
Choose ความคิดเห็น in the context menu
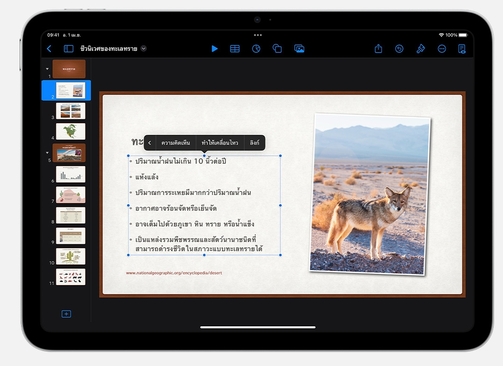(175, 143)
